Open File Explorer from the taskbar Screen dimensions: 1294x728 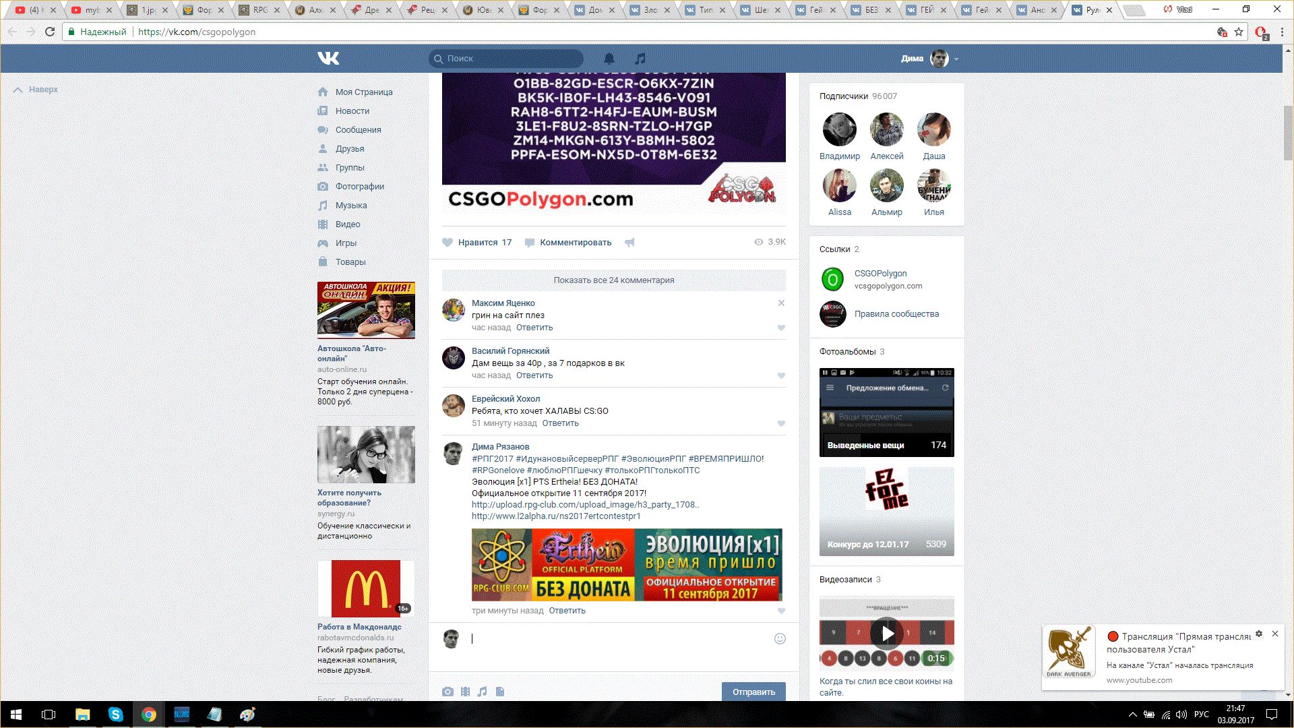click(x=82, y=715)
